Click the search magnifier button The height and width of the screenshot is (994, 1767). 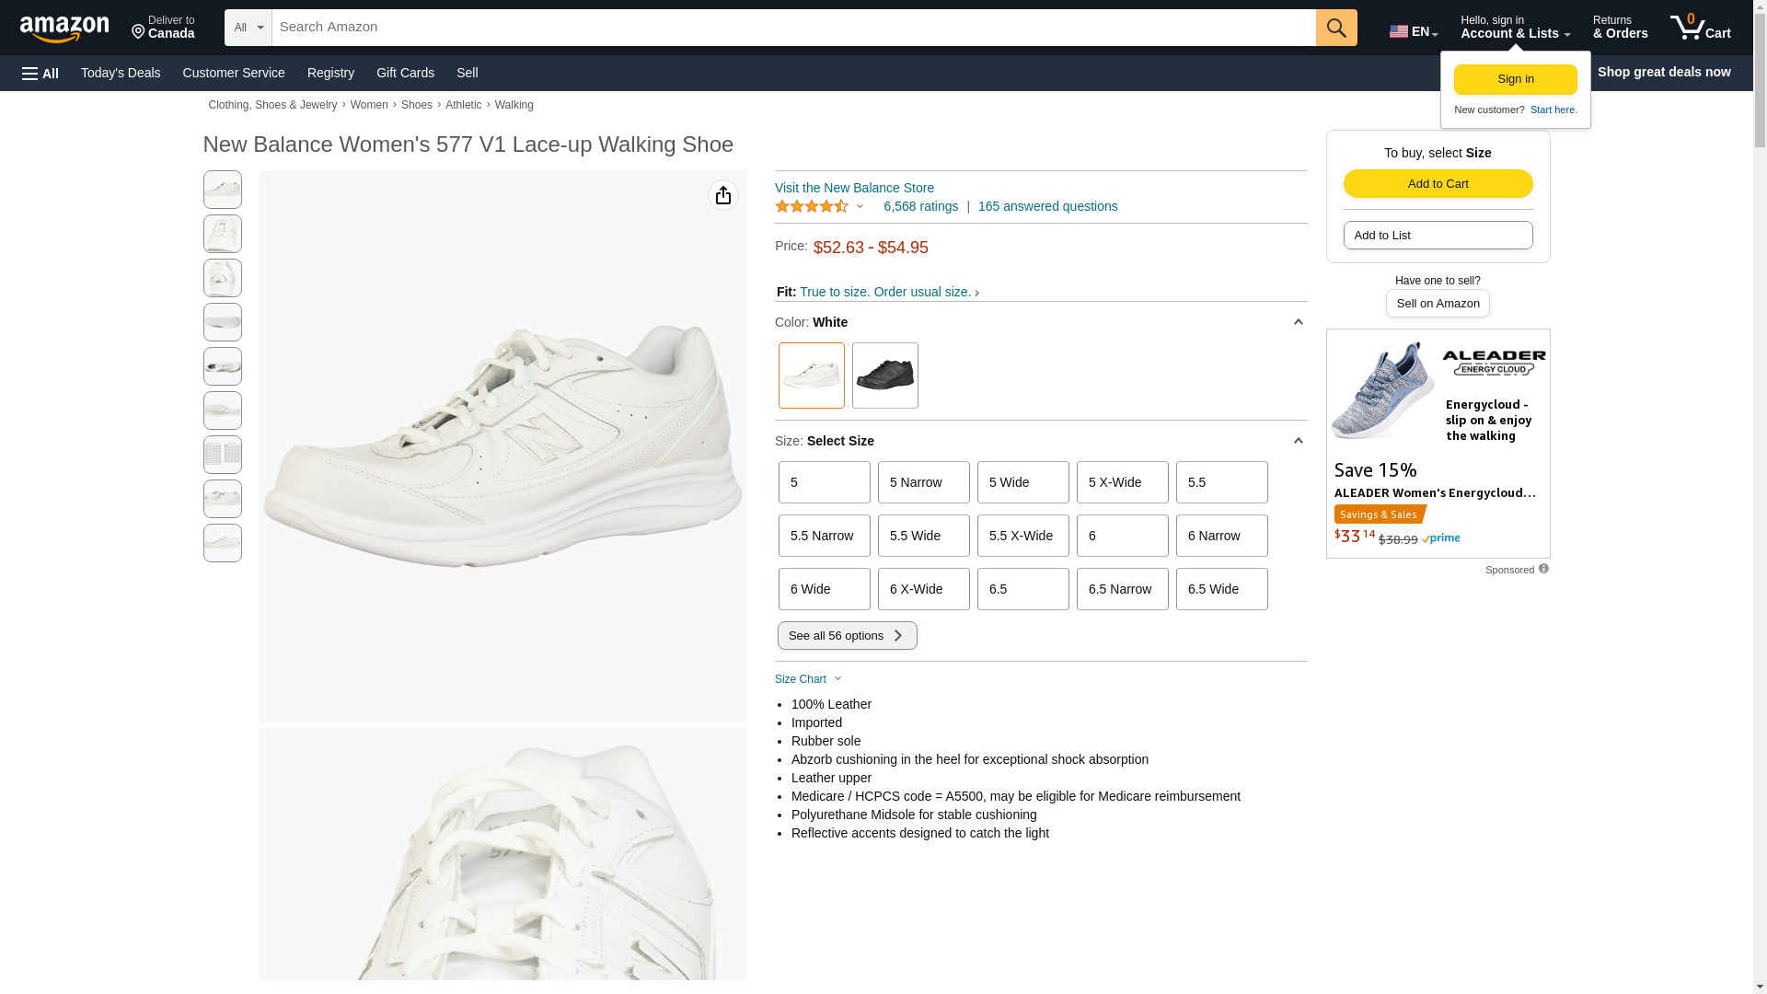tap(1335, 28)
